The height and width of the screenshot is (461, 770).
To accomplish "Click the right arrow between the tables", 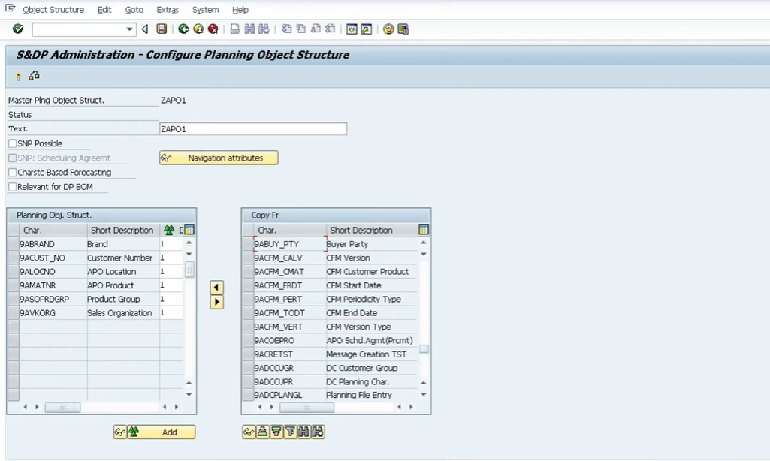I will click(216, 303).
